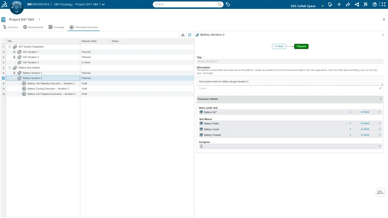The width and height of the screenshot is (388, 218).
Task: Click Battery Life Playback Execution gear icon
Action: coord(24,94)
